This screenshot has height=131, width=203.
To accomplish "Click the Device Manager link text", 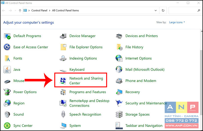I will (82, 36).
